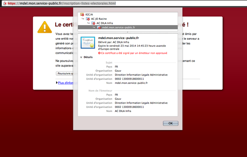The height and width of the screenshot is (157, 247).
Task: Click the large Certificate Standard image
Action: click(x=88, y=43)
